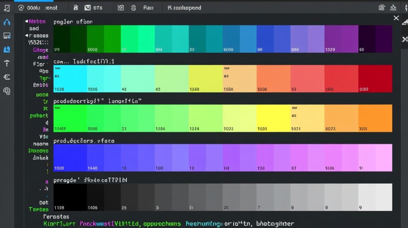Screen dimensions: 408x228
Task: Click the home icon in top toolbar
Action: (76, 8)
